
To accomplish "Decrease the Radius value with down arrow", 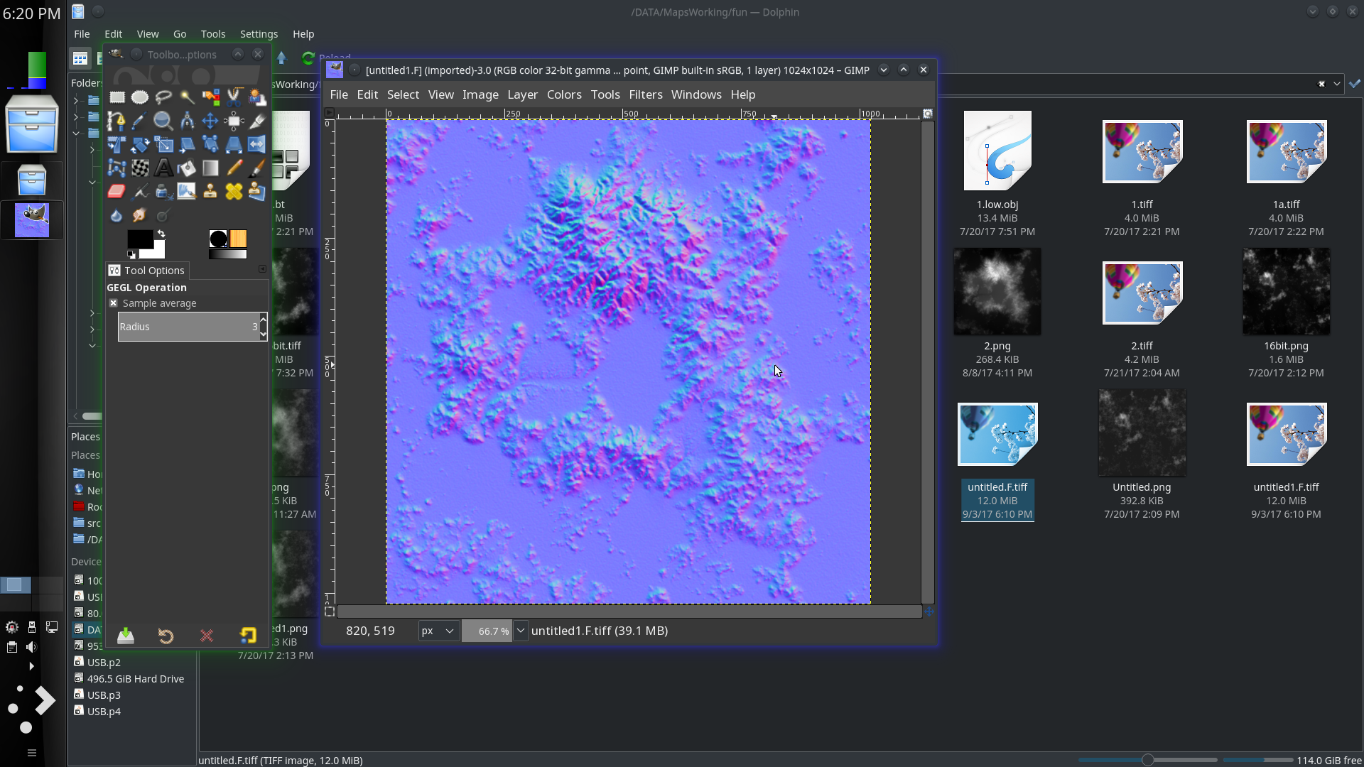I will 264,334.
